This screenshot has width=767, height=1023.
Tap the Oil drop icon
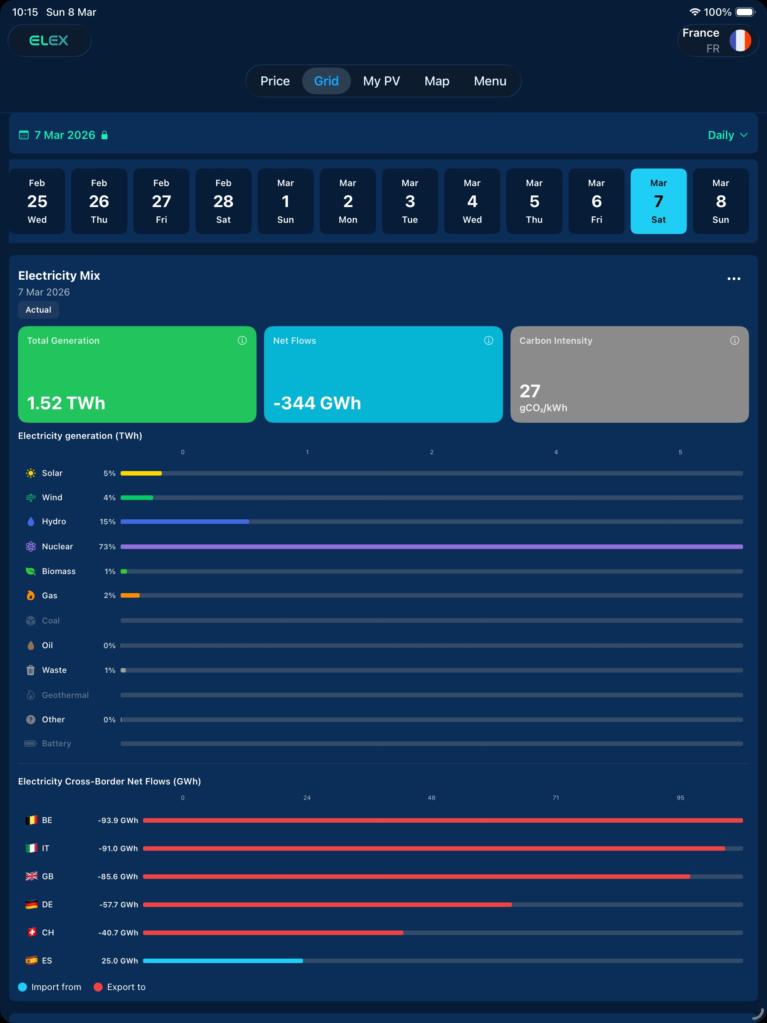31,645
